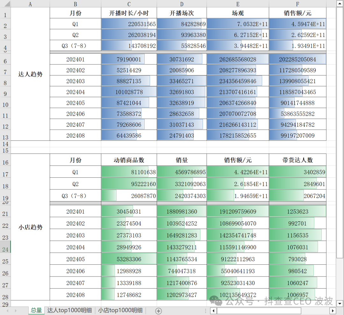Click horizontal scrollbar left arrow
This screenshot has height=315, width=344.
(213, 311)
